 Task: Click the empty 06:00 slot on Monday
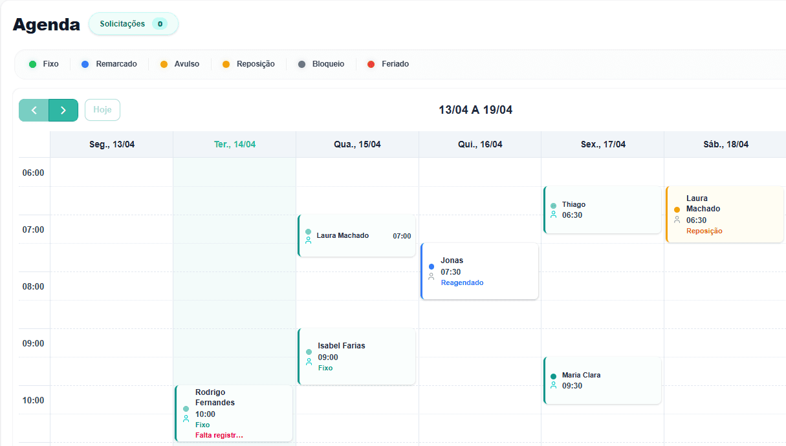[111, 173]
